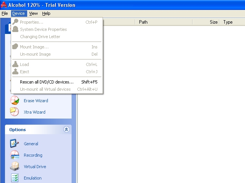
Task: Click System Device Properties menu entry
Action: pyautogui.click(x=57, y=29)
